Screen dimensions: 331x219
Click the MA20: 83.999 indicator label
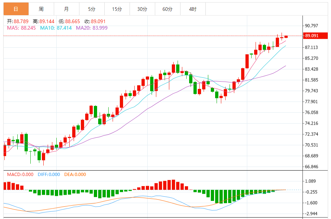click(x=92, y=28)
